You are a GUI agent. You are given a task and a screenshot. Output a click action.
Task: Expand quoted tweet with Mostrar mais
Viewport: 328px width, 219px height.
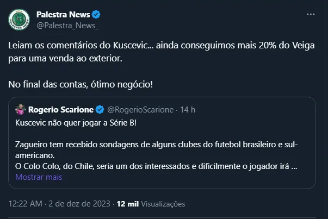[x=39, y=177]
